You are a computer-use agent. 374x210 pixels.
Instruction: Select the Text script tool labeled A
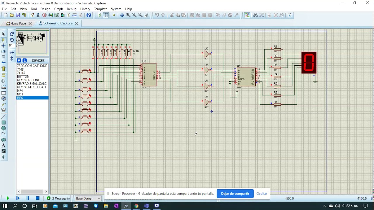(4, 146)
